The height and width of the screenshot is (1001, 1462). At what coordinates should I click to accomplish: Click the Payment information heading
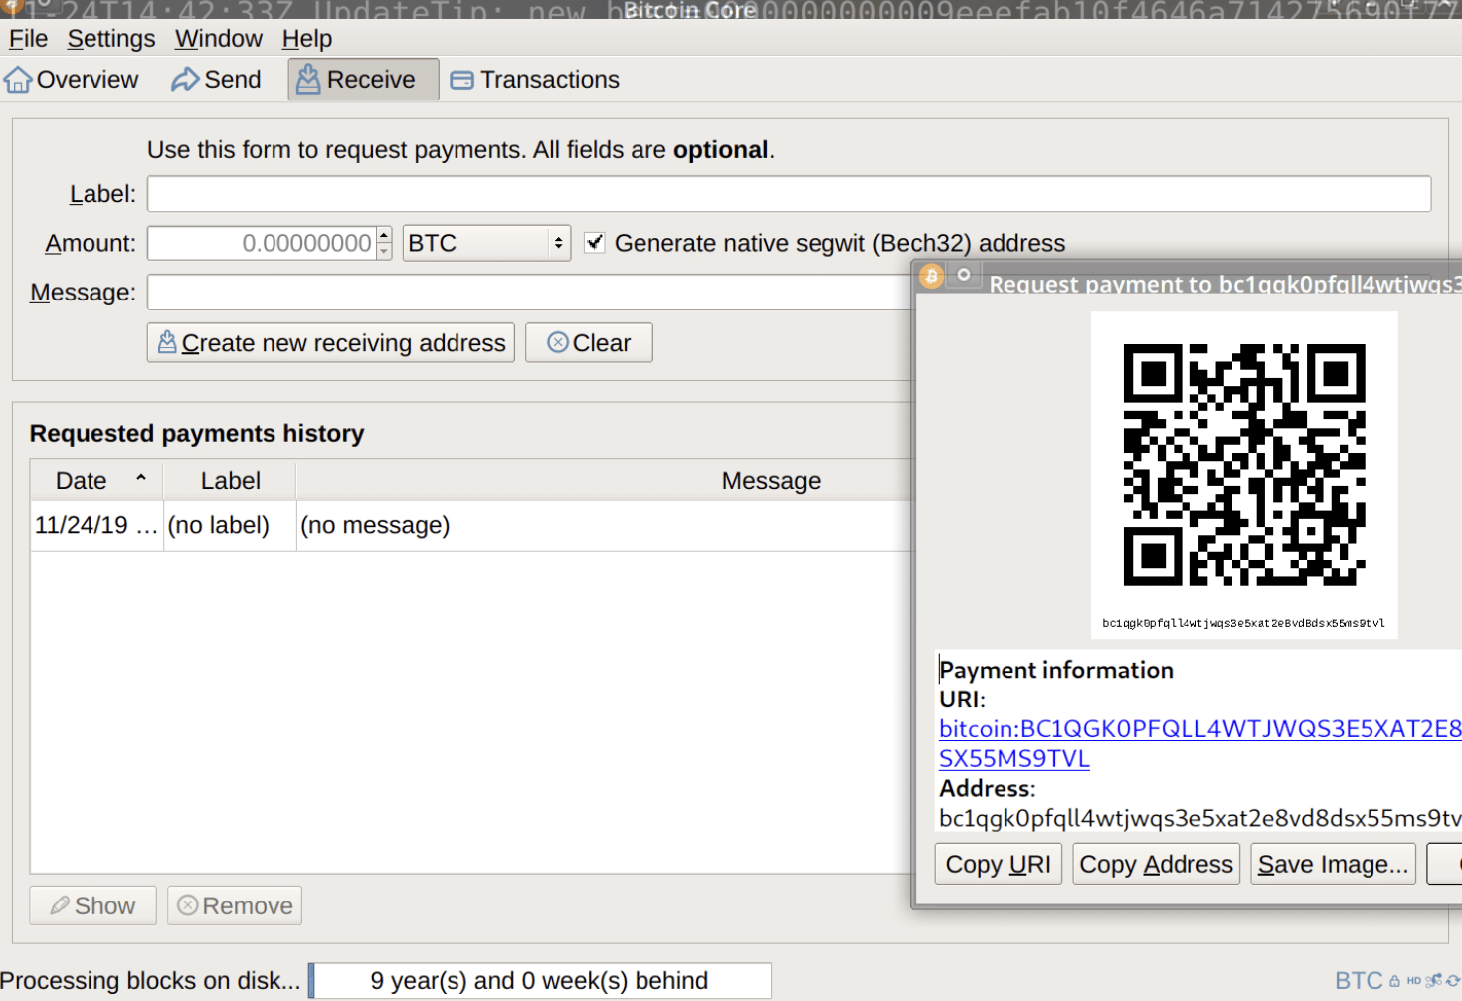point(1056,670)
